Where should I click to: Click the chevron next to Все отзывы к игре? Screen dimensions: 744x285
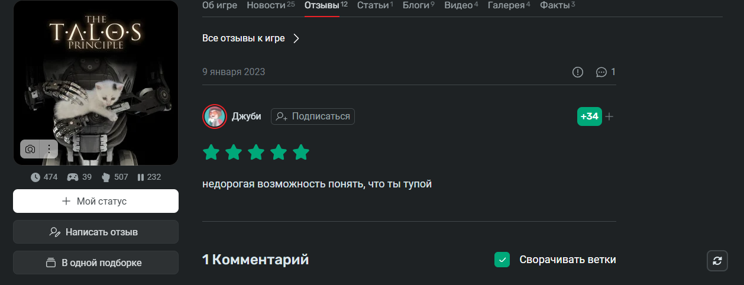tap(296, 38)
